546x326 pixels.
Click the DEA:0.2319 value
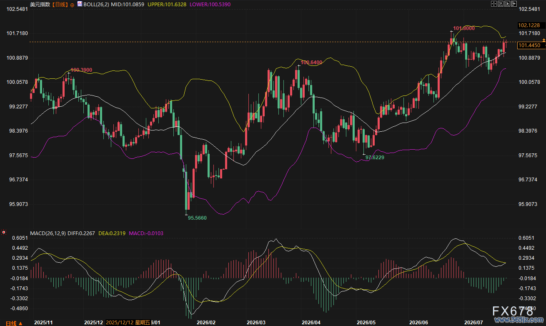click(x=111, y=233)
